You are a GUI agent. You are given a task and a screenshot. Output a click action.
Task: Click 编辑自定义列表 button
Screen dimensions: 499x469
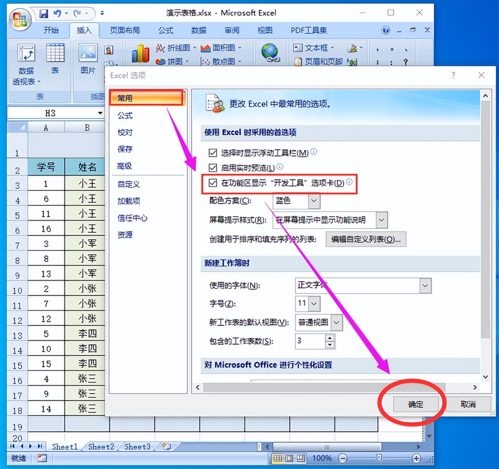[366, 239]
